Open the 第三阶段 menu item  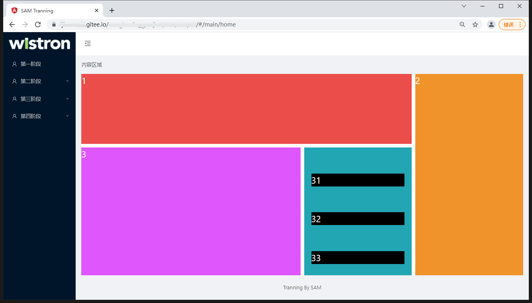[39, 99]
